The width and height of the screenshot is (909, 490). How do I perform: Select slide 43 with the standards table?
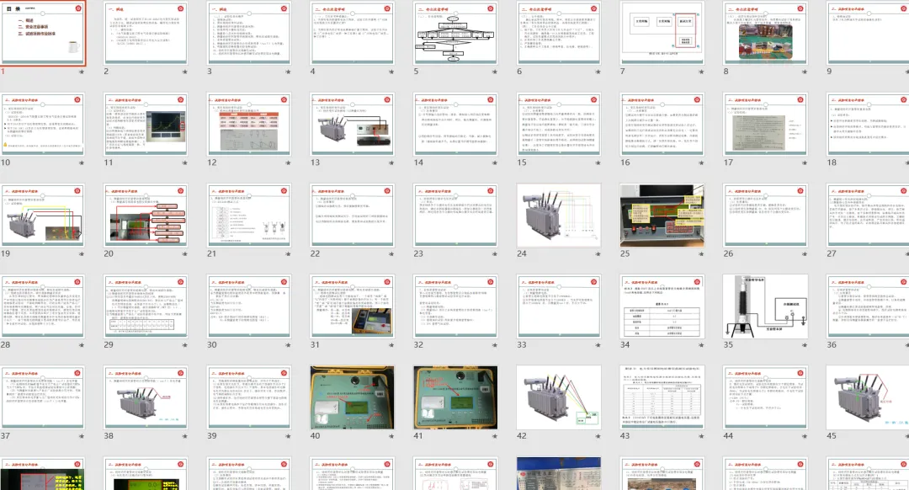coord(662,397)
